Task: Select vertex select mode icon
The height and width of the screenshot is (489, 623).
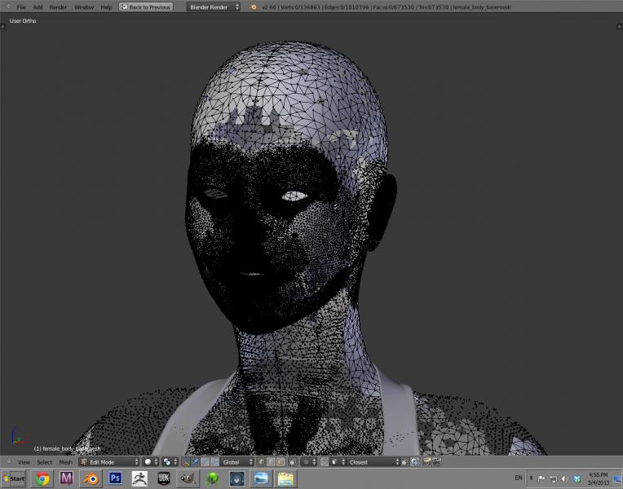Action: [x=261, y=462]
